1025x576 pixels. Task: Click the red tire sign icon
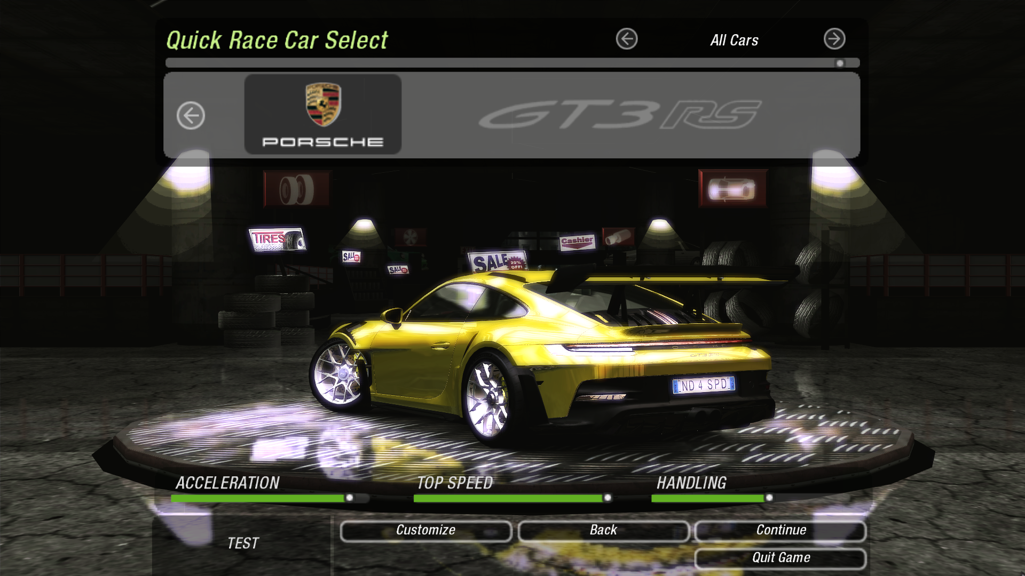[x=297, y=189]
